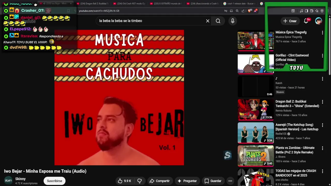Screen dimensions: 331x186
Task: Click the translate icon in address bar
Action: tap(226, 11)
